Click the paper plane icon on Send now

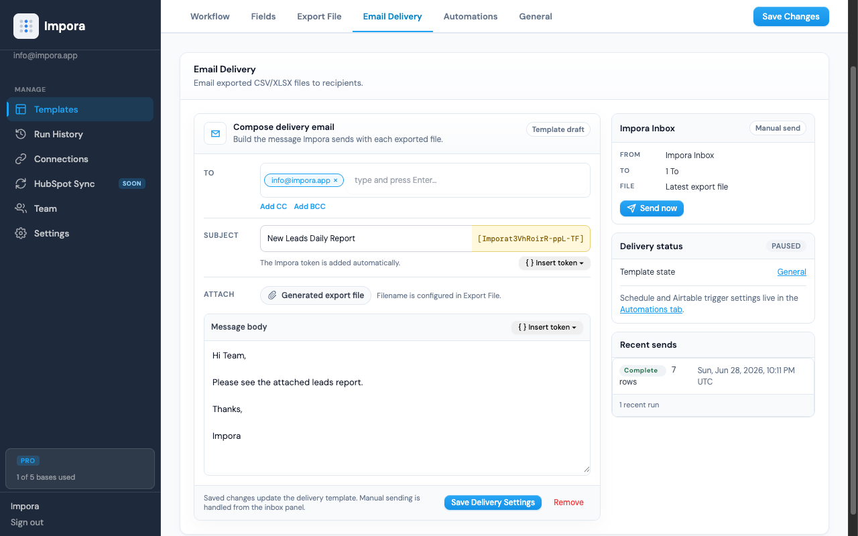tap(631, 208)
